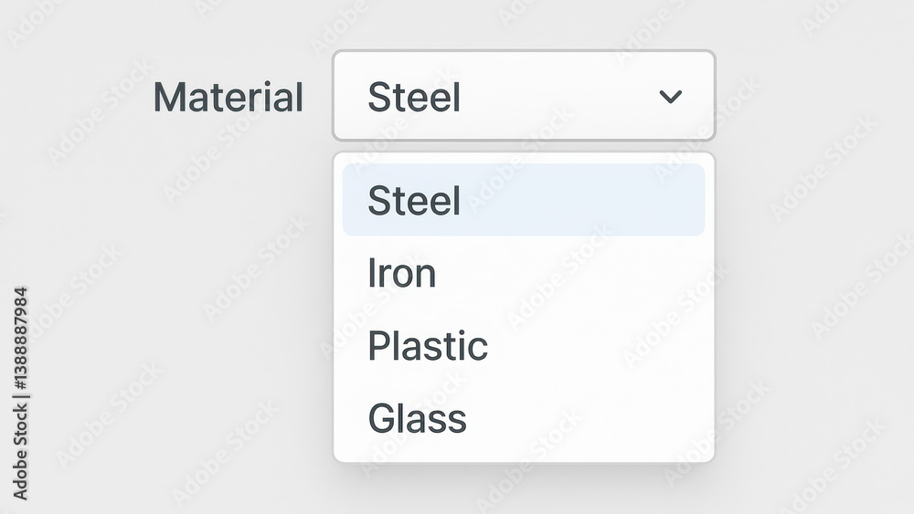914x514 pixels.
Task: Pick Glass in the Material list
Action: click(524, 418)
